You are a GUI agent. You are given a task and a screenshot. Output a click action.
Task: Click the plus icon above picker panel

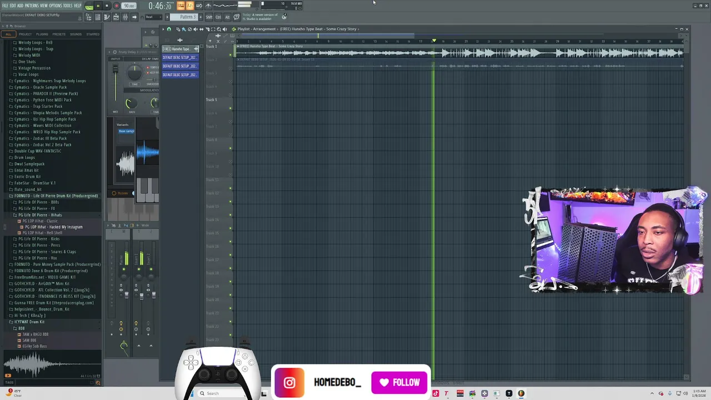179,40
